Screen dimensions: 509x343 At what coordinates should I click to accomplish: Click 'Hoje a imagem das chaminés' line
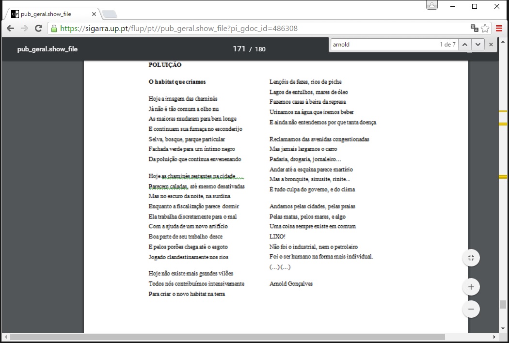[183, 99]
